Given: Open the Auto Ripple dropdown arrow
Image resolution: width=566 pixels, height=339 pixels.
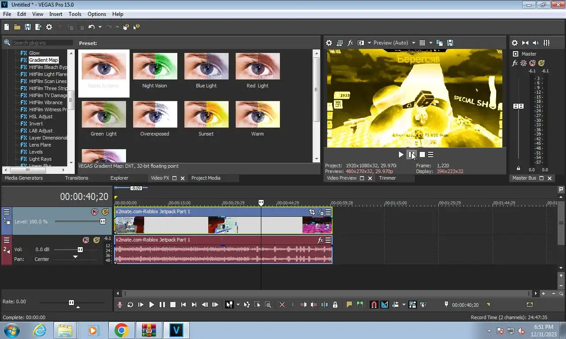Looking at the screenshot, I should pos(404,305).
